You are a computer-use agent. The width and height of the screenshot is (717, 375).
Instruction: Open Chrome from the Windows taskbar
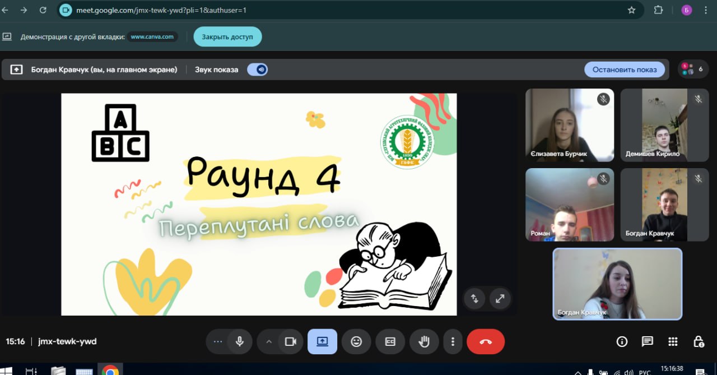coord(110,371)
